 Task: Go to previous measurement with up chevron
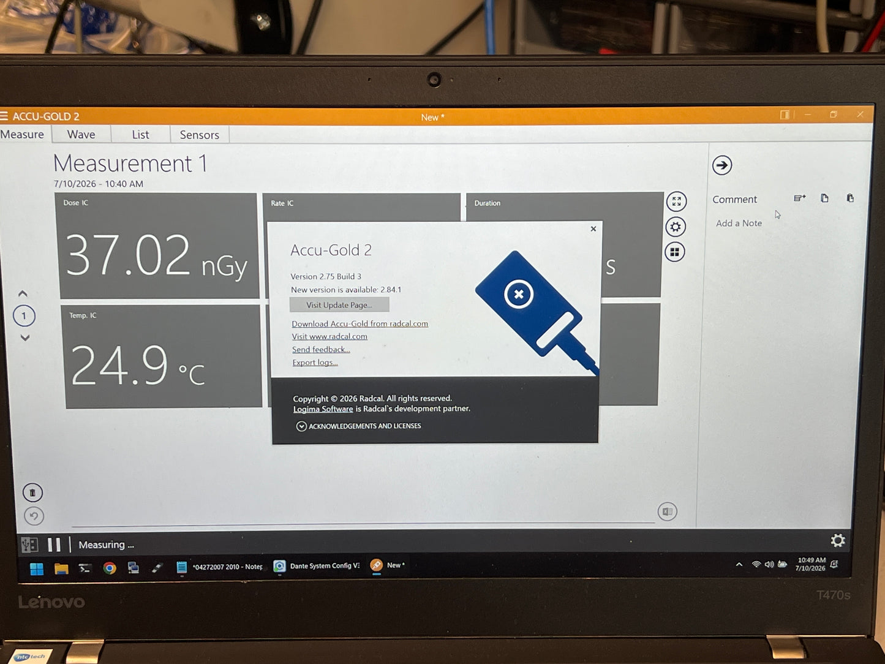23,293
